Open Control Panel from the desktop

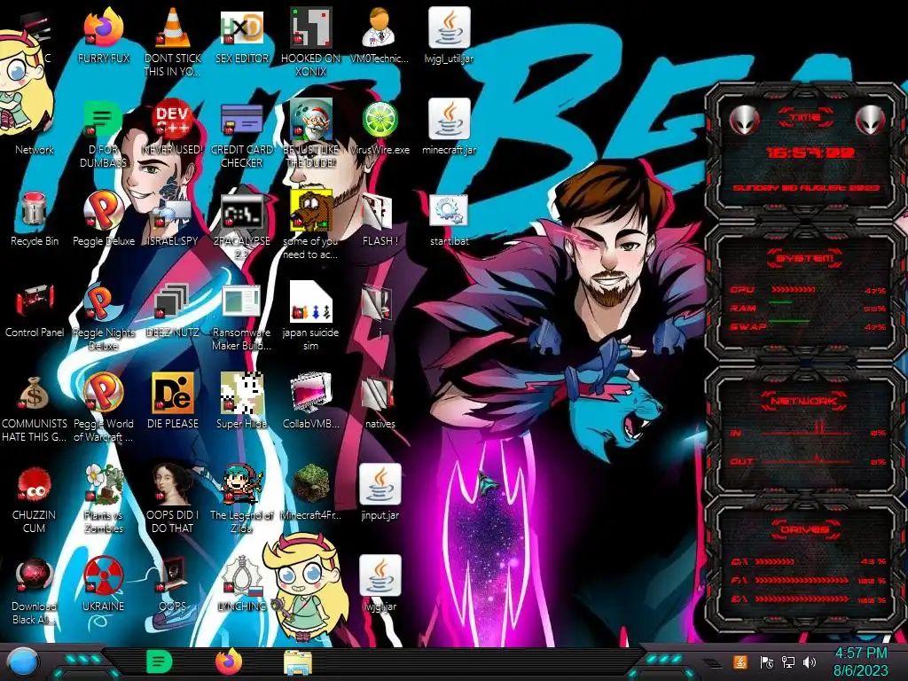[35, 301]
